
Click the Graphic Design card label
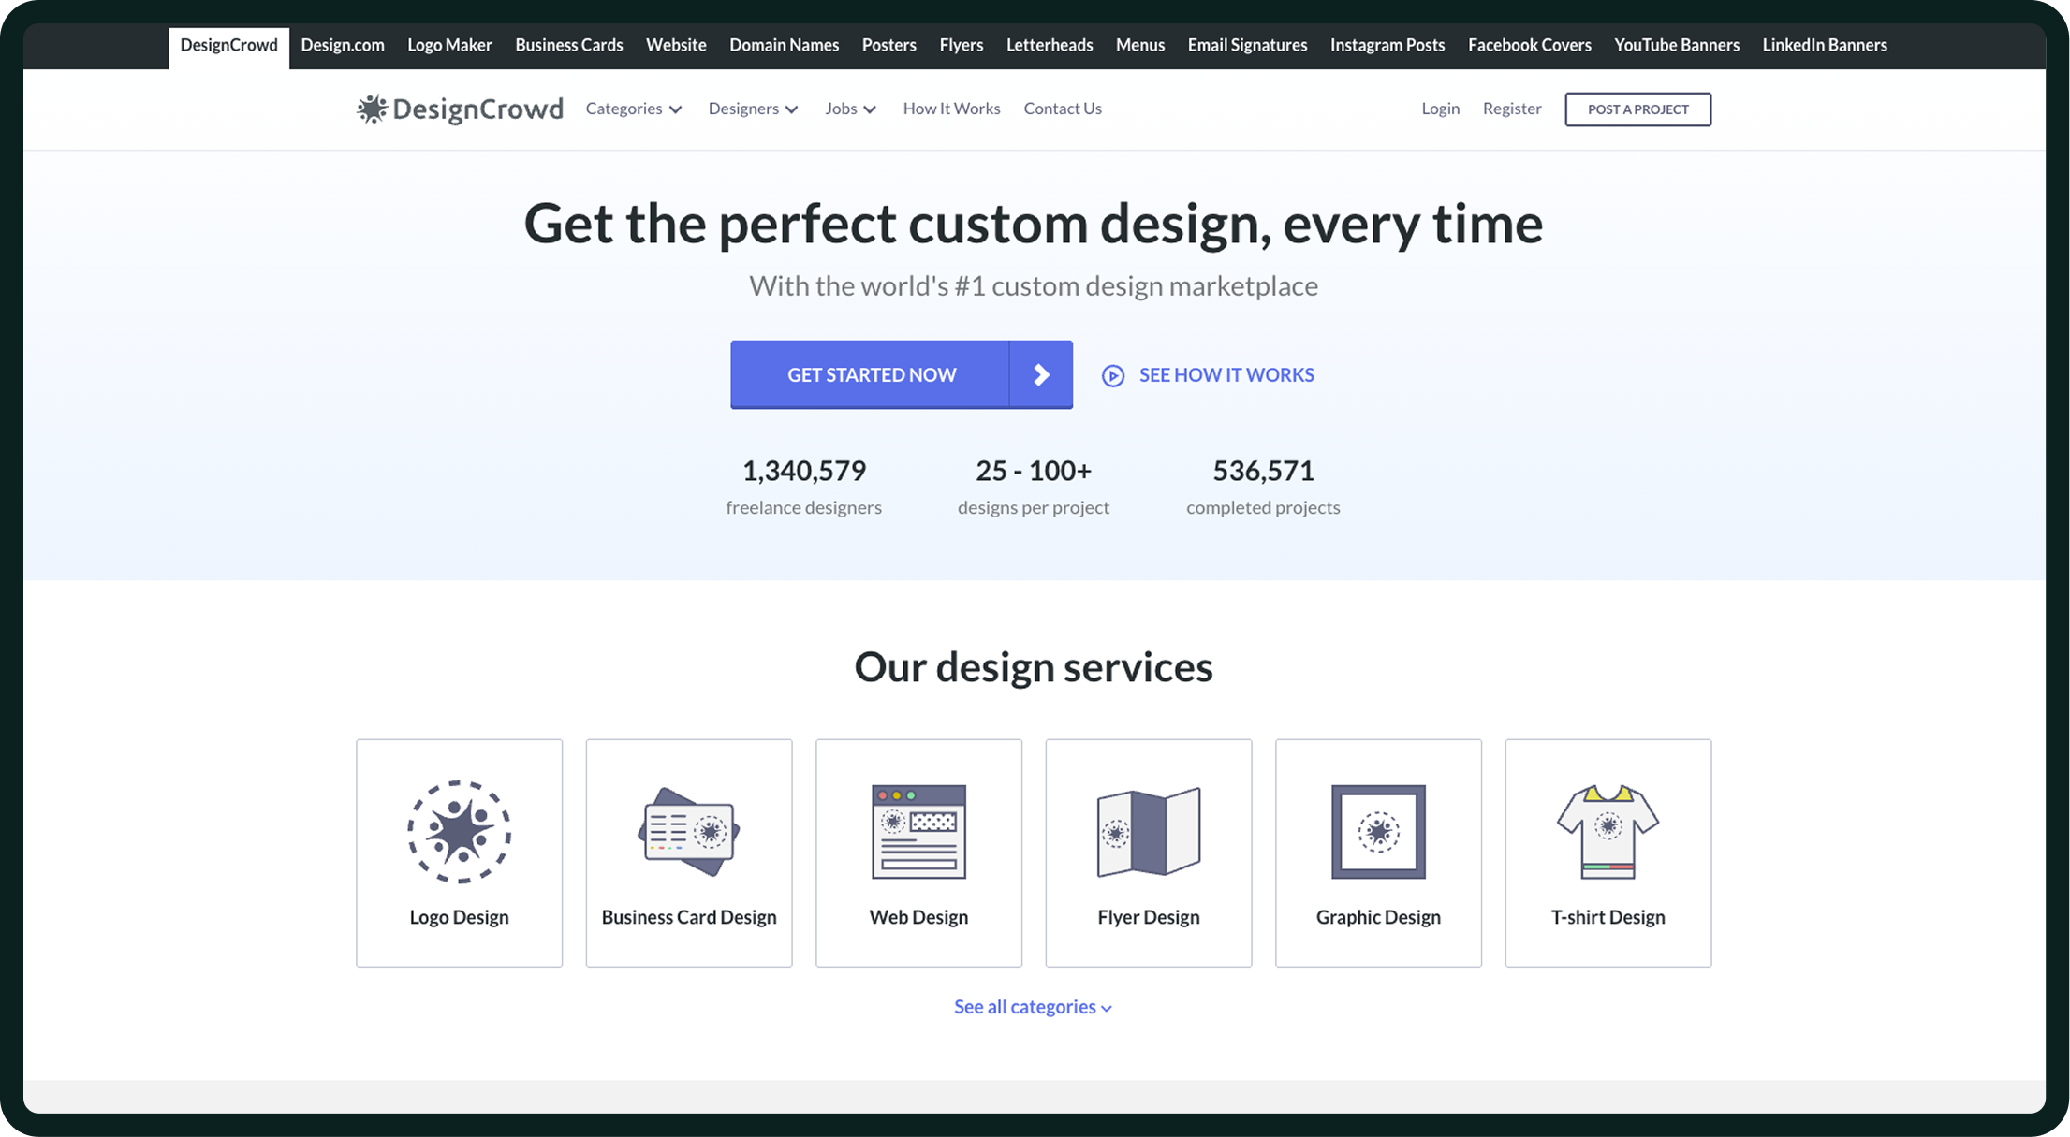click(x=1378, y=917)
